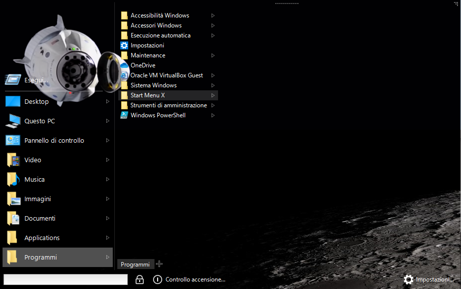Click the dotted drag handle at top
The height and width of the screenshot is (289, 461).
(x=287, y=3)
